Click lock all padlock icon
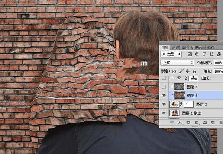This screenshot has width=223, height=154. [194, 71]
